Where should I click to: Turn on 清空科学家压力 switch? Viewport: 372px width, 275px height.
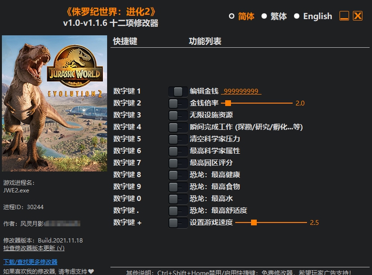178,139
